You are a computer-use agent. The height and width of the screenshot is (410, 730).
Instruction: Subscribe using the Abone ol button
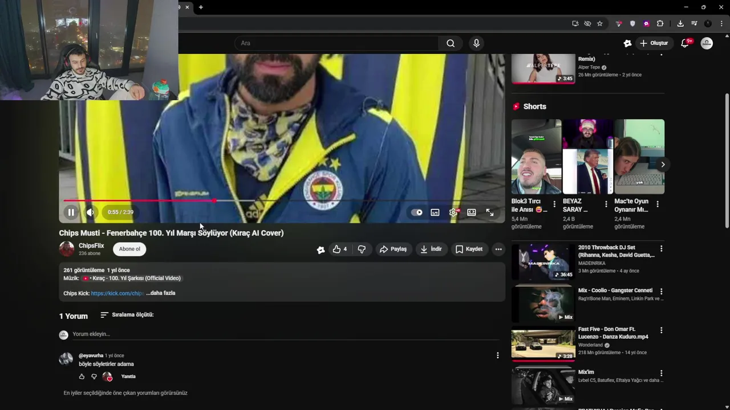pos(129,249)
